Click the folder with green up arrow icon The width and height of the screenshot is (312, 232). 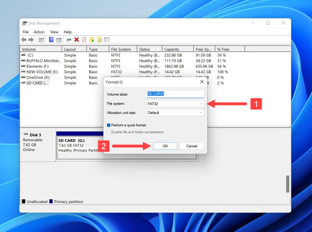(92, 40)
